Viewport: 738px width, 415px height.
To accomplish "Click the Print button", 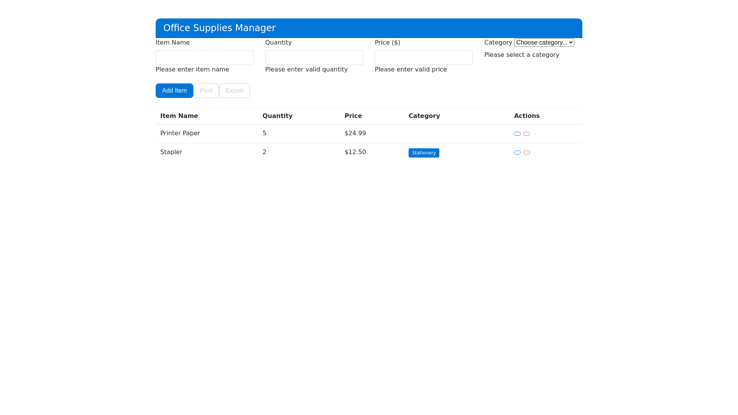I will [x=206, y=91].
